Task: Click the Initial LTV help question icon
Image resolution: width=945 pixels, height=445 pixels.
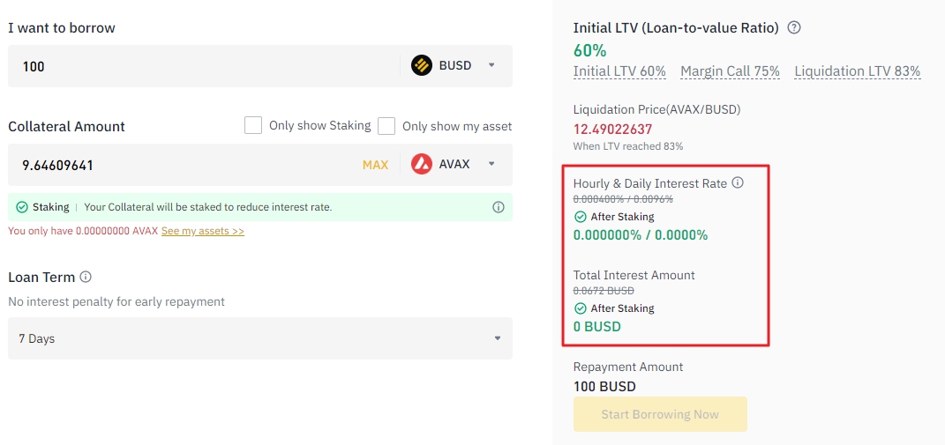Action: click(794, 27)
